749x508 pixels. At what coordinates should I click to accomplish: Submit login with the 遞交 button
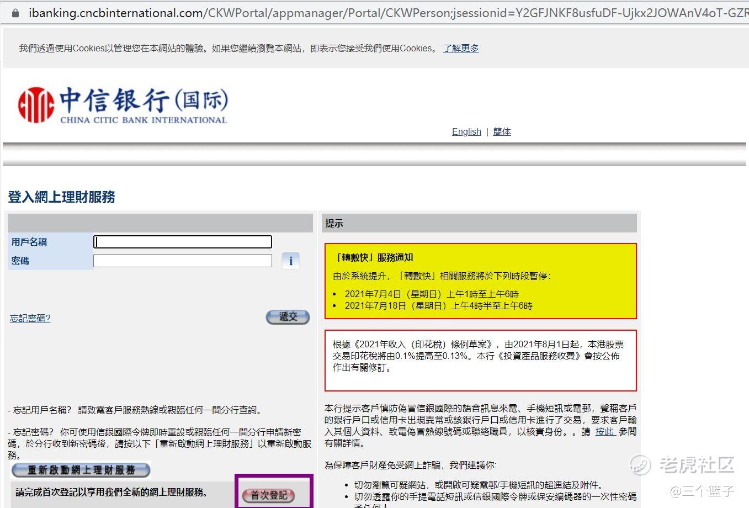288,317
